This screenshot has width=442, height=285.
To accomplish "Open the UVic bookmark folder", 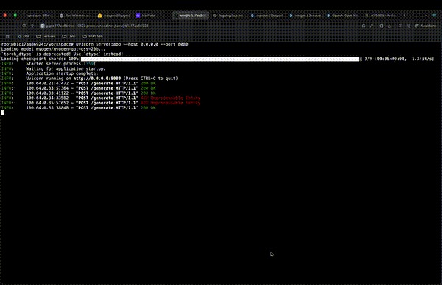I will (x=69, y=36).
